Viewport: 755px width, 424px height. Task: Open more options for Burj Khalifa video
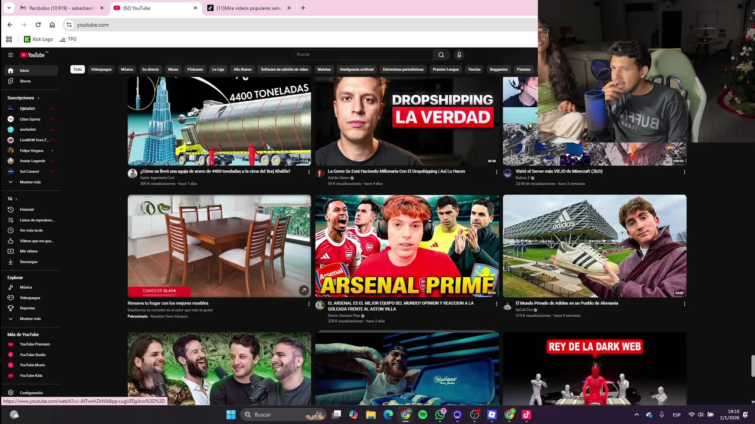(x=308, y=172)
